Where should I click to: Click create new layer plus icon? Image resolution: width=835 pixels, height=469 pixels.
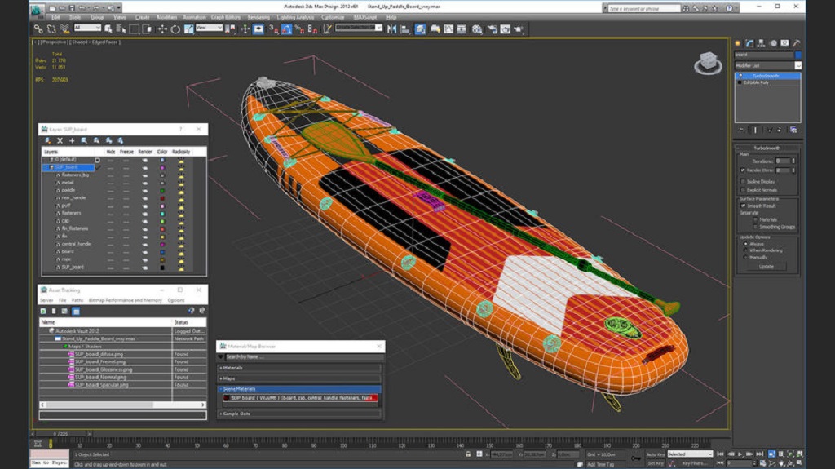[x=72, y=140]
